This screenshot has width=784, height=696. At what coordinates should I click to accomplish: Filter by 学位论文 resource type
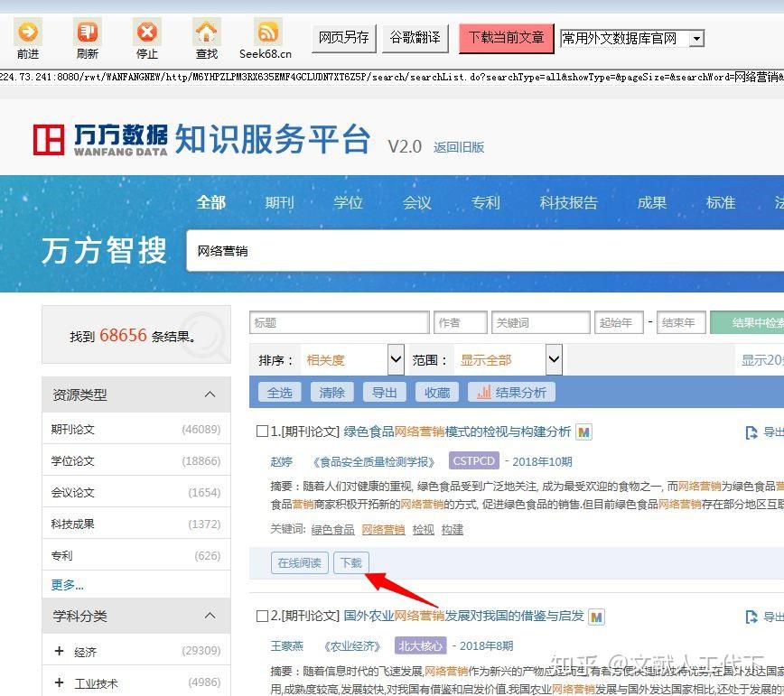point(136,460)
